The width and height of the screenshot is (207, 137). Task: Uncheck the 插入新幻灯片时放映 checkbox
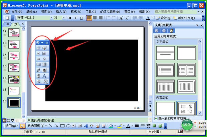click(156, 119)
